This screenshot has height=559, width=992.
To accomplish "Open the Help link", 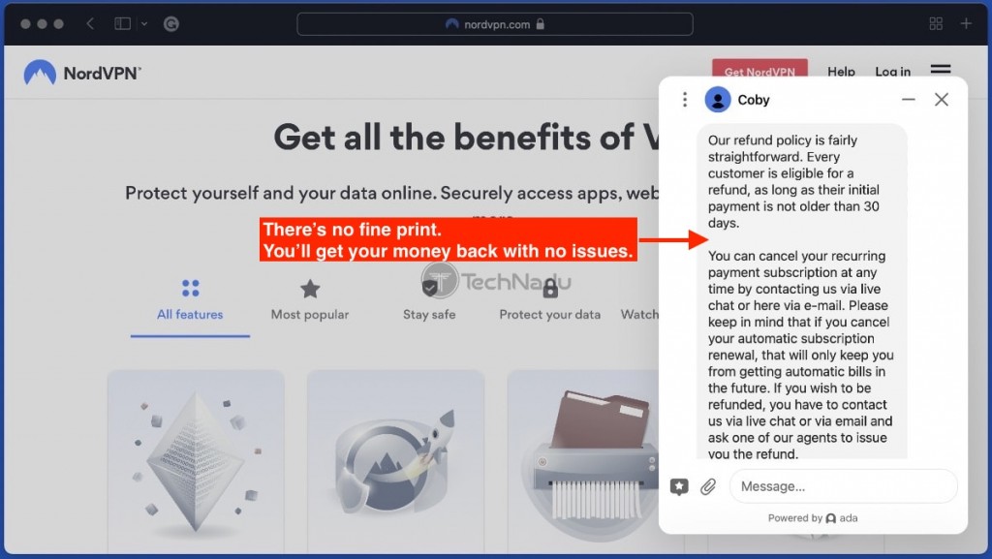I will [x=841, y=72].
